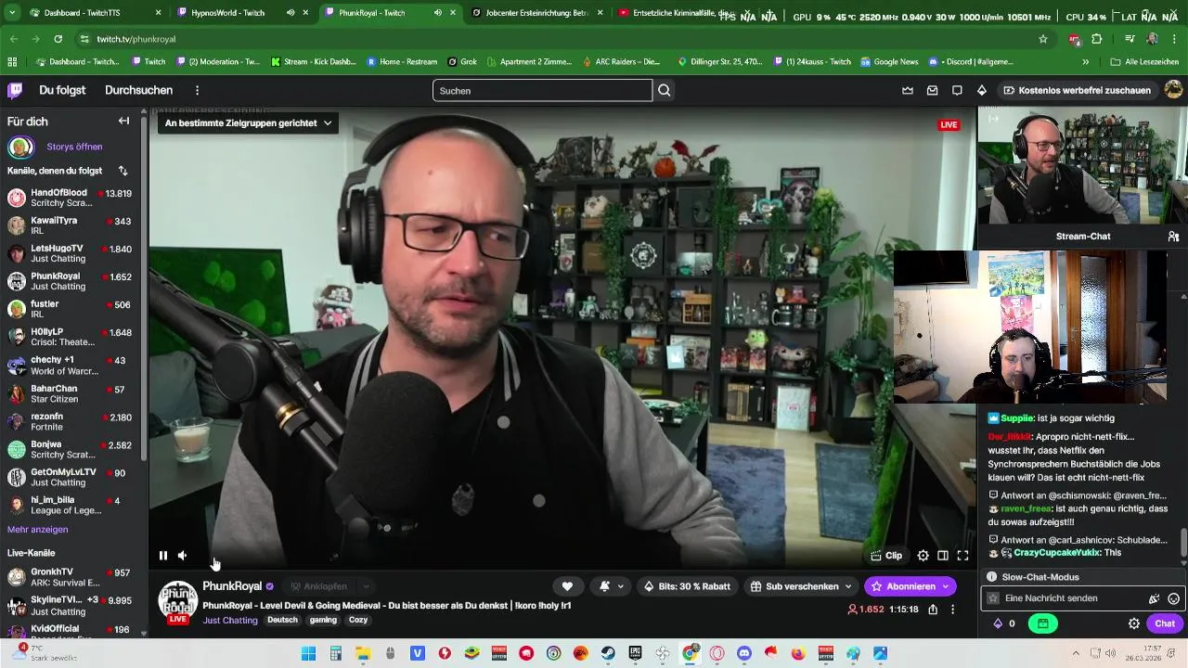
Task: Open video player settings gear
Action: (923, 556)
